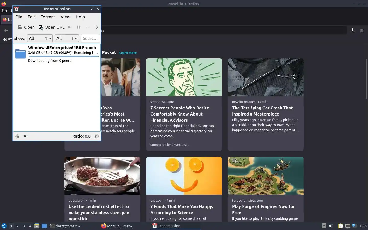Switch to workspace 4 in taskbar
Image resolution: width=368 pixels, height=230 pixels.
point(30,226)
